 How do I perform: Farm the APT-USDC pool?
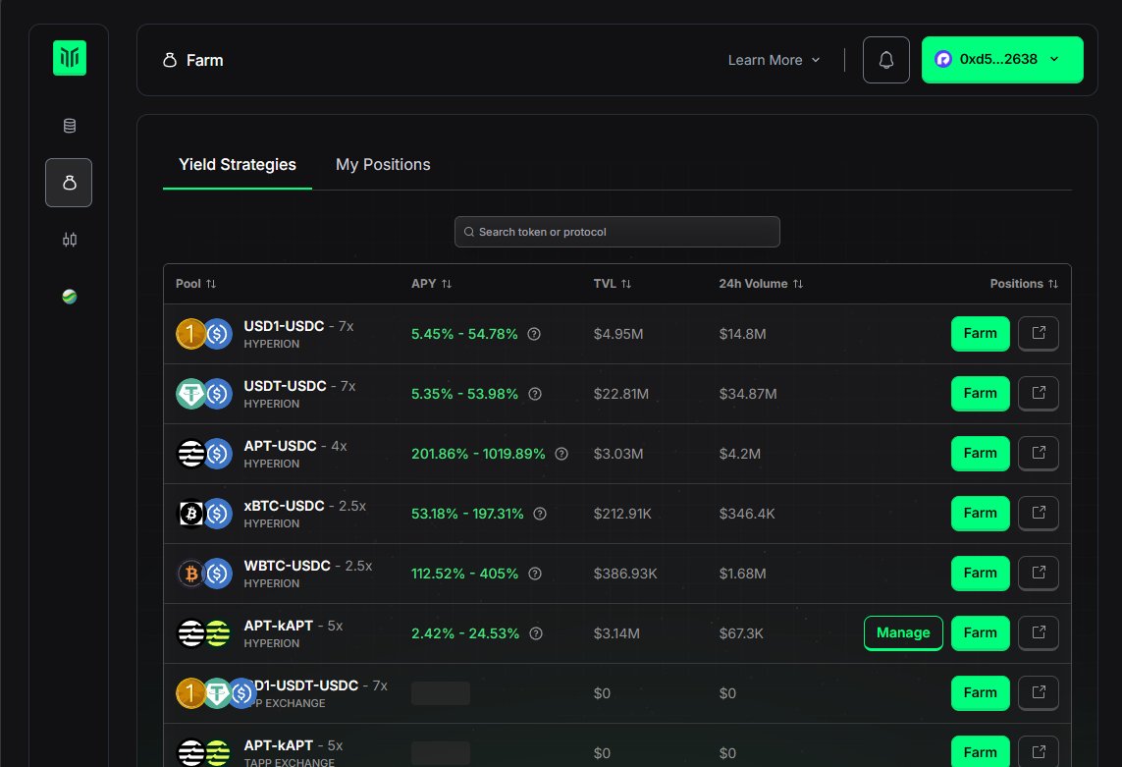[980, 454]
